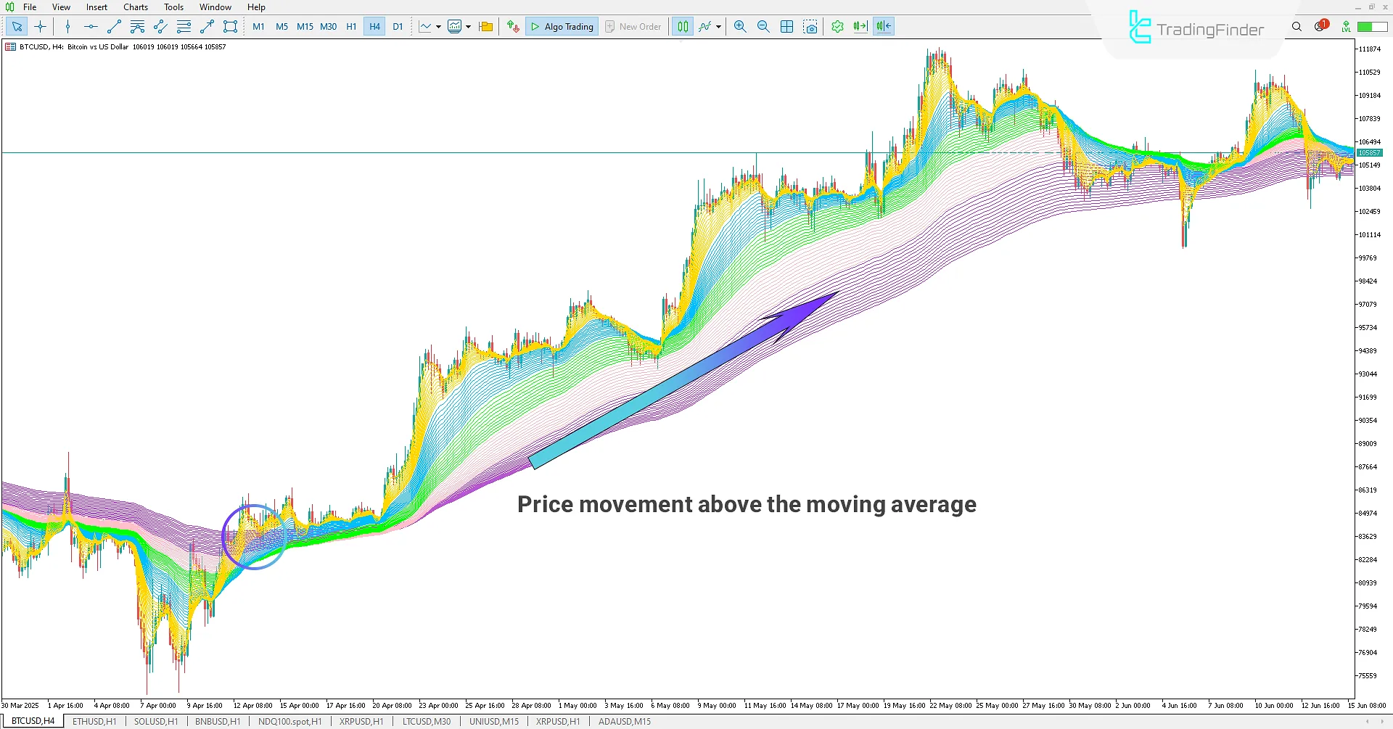The image size is (1393, 729).
Task: Capture a chart screenshot
Action: [810, 26]
